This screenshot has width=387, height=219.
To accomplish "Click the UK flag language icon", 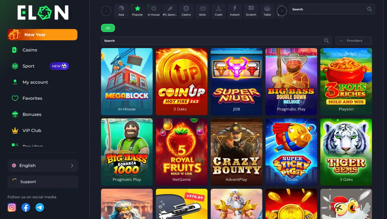I will click(x=14, y=165).
